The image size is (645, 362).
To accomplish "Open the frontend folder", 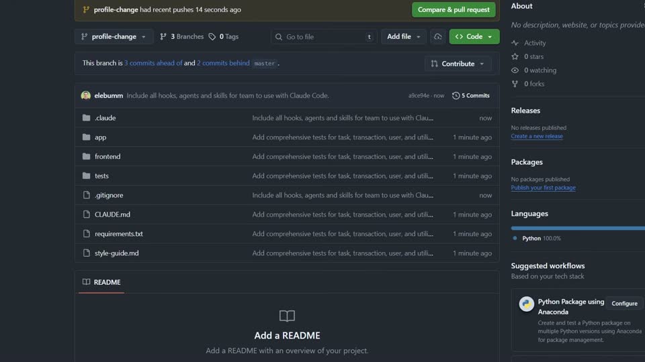I will (x=107, y=156).
